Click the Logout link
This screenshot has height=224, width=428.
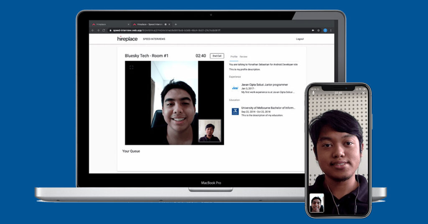[300, 39]
